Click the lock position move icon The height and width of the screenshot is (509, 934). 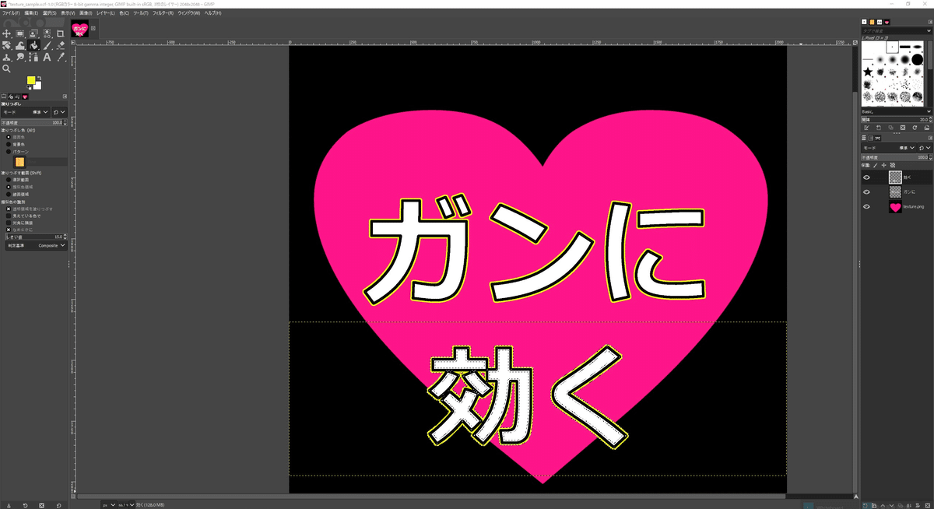(x=883, y=165)
